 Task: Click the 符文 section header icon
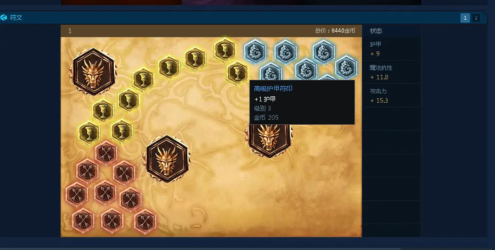click(x=4, y=17)
